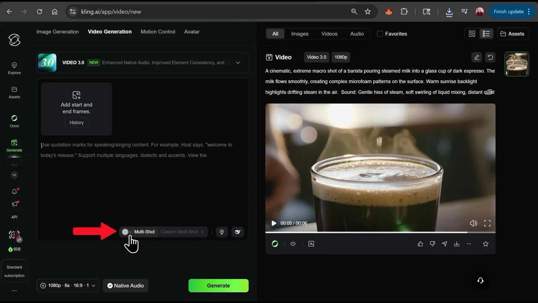Switch to the Motion Control tab
Screen dimensions: 538x303
pyautogui.click(x=158, y=32)
